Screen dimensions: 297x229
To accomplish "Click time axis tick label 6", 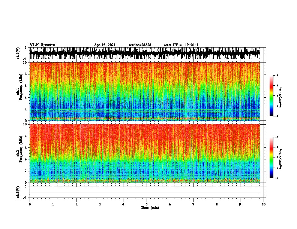I will (170, 204).
